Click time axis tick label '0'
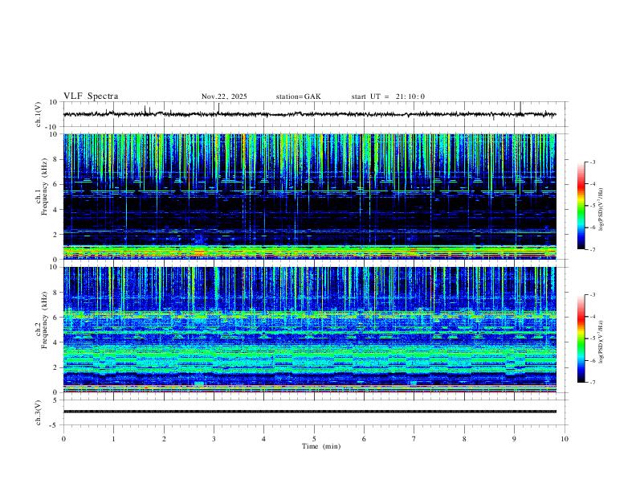The width and height of the screenshot is (636, 492). (x=63, y=439)
